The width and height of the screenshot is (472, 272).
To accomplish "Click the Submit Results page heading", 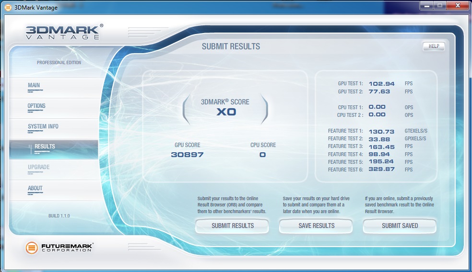I will pyautogui.click(x=231, y=46).
